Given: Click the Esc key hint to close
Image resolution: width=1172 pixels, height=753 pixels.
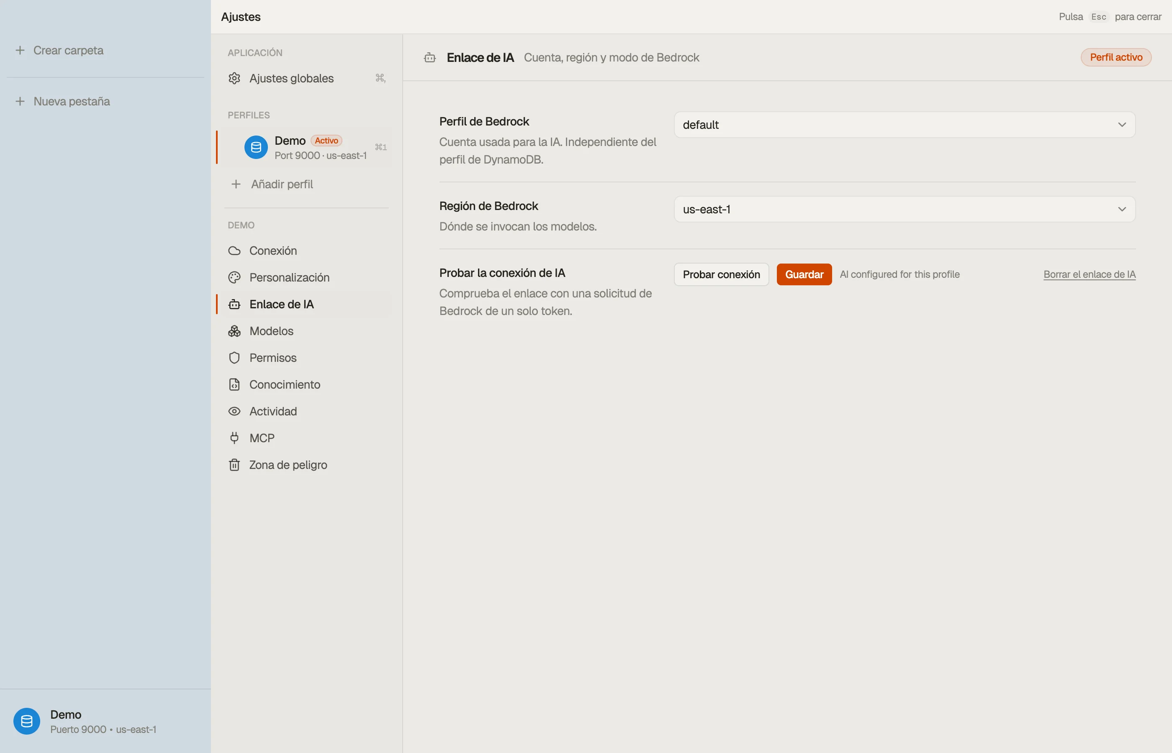Looking at the screenshot, I should (x=1099, y=17).
